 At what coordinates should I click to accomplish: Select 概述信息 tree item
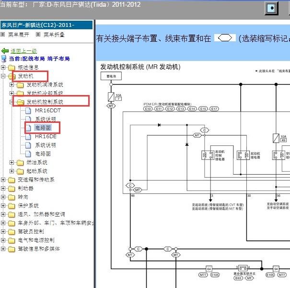point(28,67)
